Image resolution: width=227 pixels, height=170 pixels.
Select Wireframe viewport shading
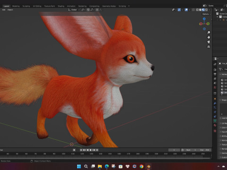pos(197,10)
